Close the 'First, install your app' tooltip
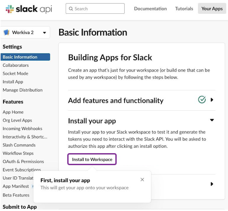 pyautogui.click(x=142, y=179)
